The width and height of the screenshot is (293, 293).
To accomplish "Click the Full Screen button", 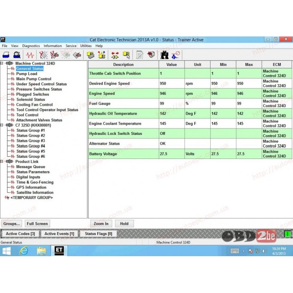I will [x=37, y=224].
